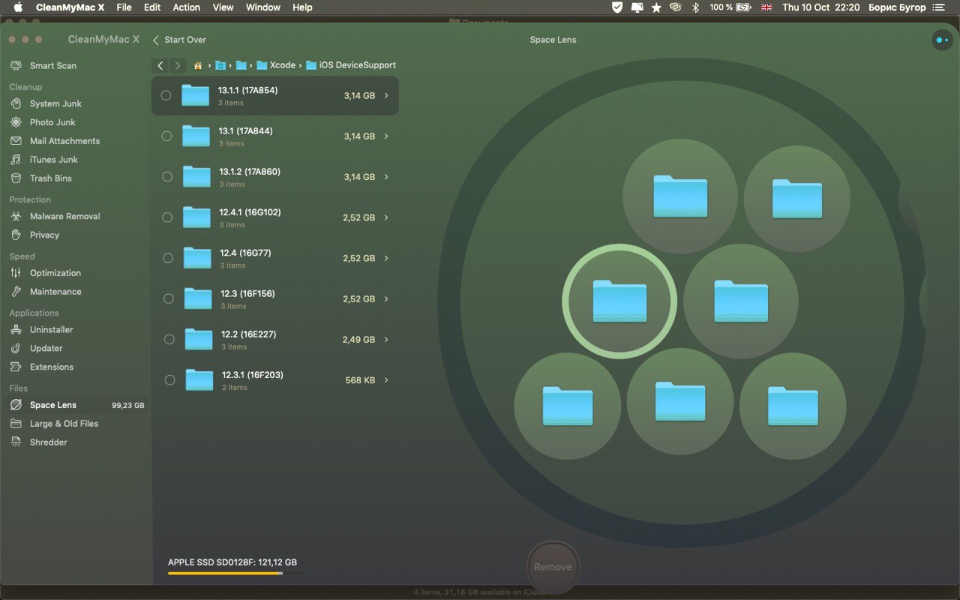Open the File menu
The image size is (960, 600).
click(x=124, y=7)
